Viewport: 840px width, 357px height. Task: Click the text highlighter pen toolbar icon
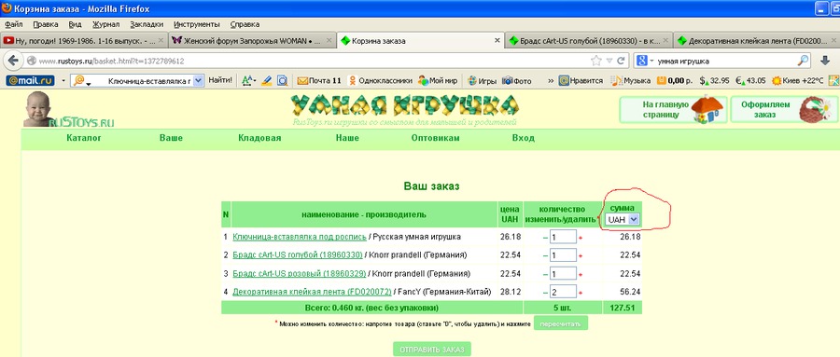tap(267, 81)
